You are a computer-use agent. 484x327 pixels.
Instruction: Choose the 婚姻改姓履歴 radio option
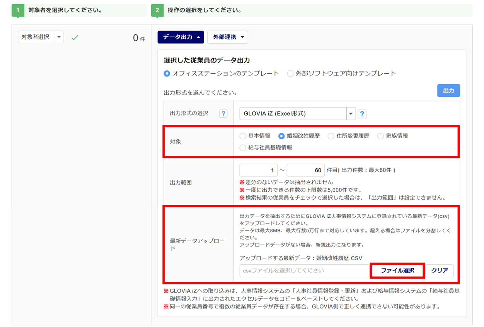[281, 136]
